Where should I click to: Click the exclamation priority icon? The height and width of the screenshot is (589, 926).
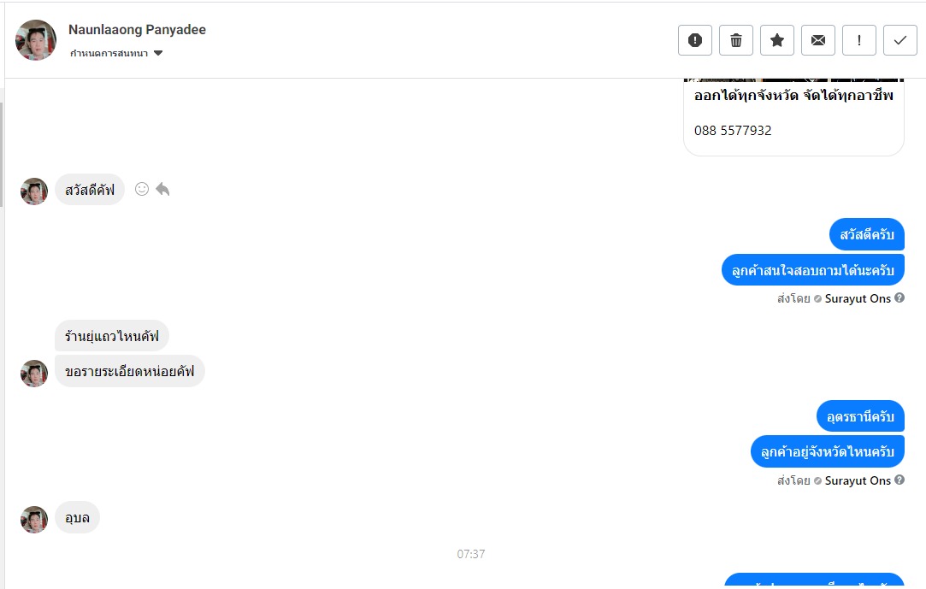(858, 40)
